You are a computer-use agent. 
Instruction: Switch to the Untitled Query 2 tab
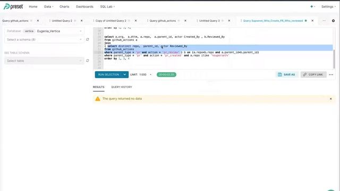coord(62,21)
